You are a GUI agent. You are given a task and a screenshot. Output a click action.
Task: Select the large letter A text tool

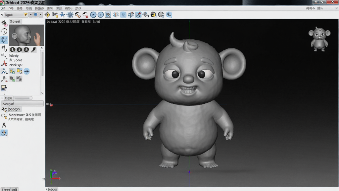click(x=4, y=125)
